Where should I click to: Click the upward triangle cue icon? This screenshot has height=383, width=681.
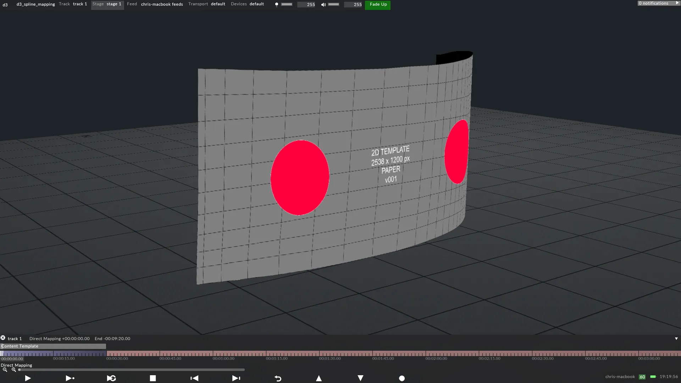[x=319, y=378]
